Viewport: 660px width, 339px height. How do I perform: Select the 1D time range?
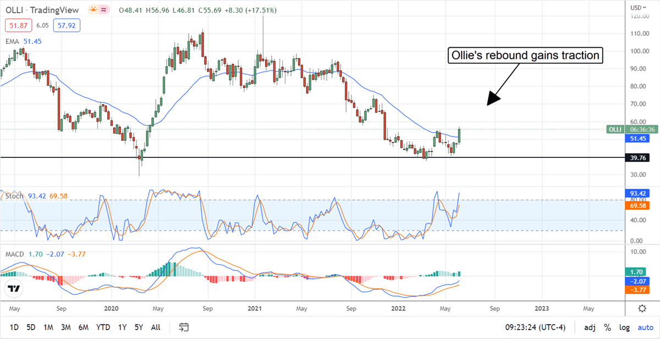(x=14, y=327)
